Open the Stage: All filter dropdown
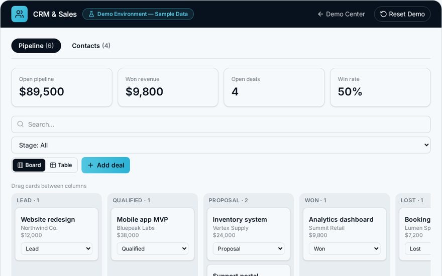 (x=221, y=146)
